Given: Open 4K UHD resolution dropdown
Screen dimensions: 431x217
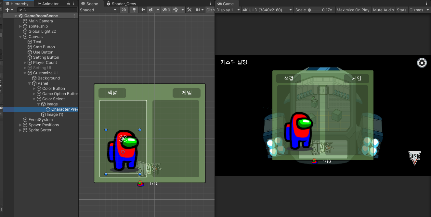Looking at the screenshot, I should pyautogui.click(x=267, y=10).
